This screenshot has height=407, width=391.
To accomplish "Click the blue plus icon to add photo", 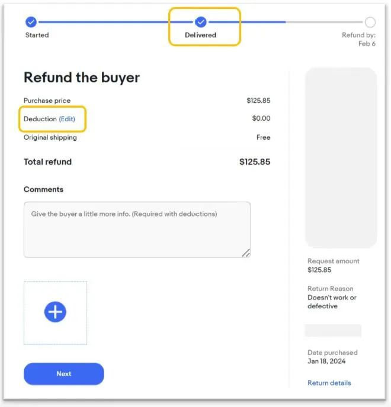I will (x=55, y=312).
